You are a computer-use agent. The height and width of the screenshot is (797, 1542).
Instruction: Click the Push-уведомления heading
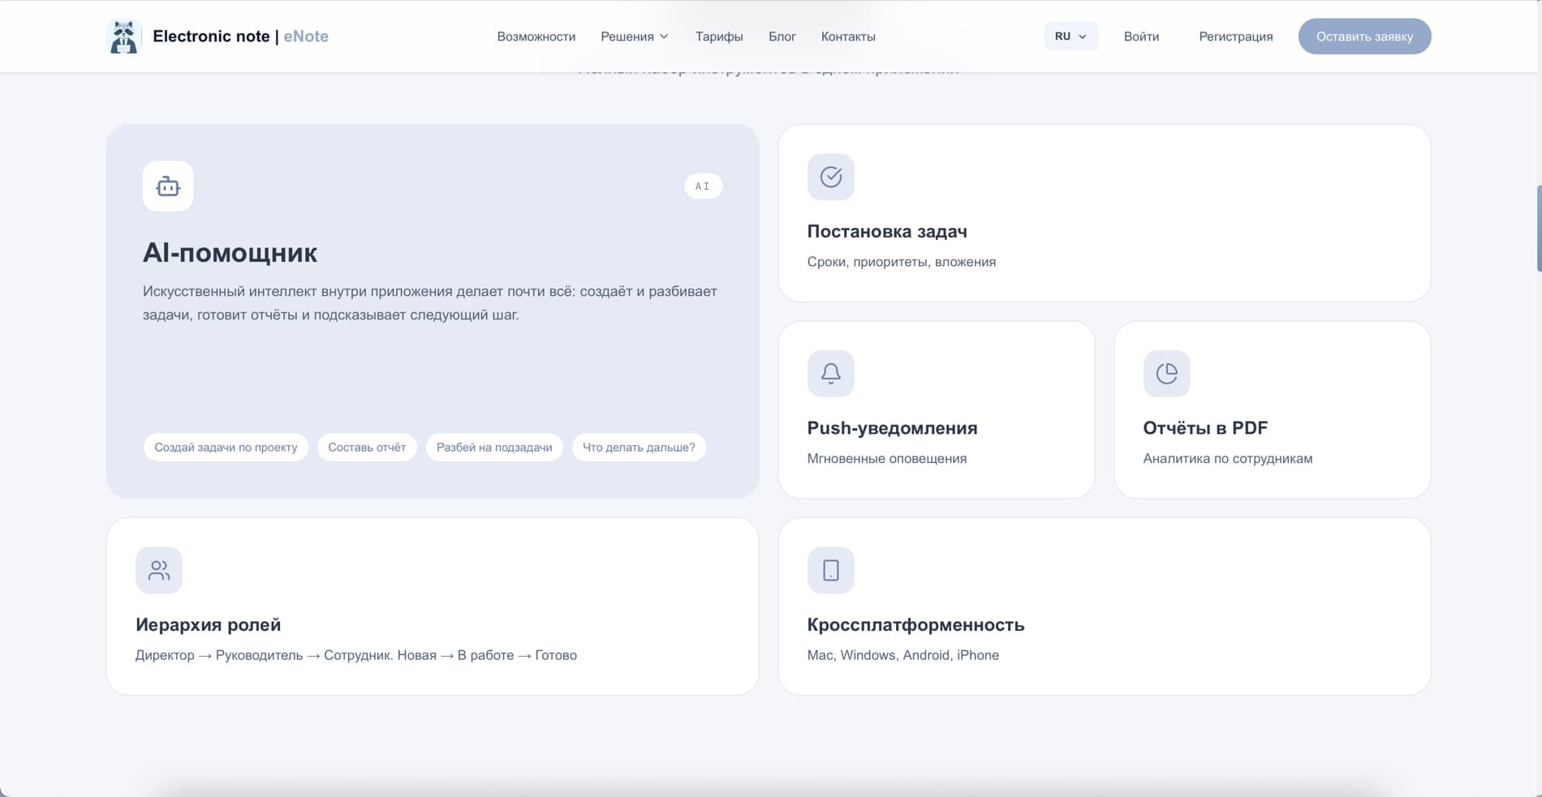point(892,428)
